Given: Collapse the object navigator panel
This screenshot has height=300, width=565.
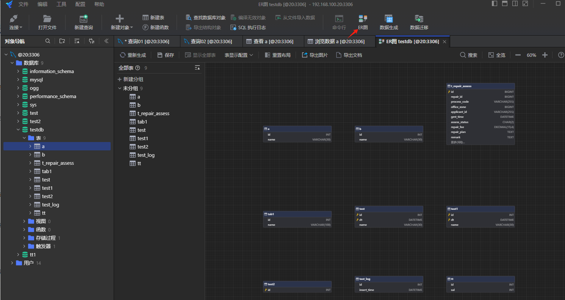Looking at the screenshot, I should (106, 41).
